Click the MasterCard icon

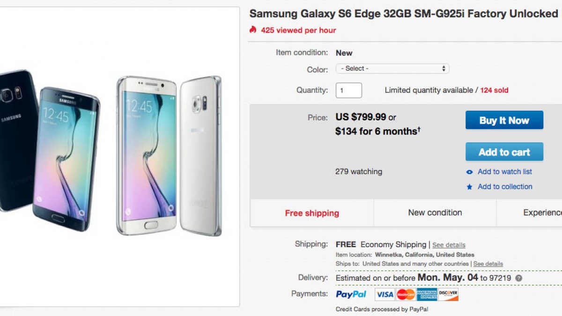[x=406, y=294]
